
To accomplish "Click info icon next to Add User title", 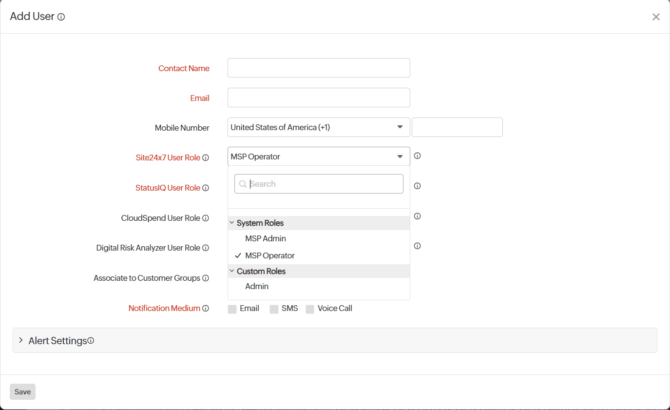I will pyautogui.click(x=61, y=17).
